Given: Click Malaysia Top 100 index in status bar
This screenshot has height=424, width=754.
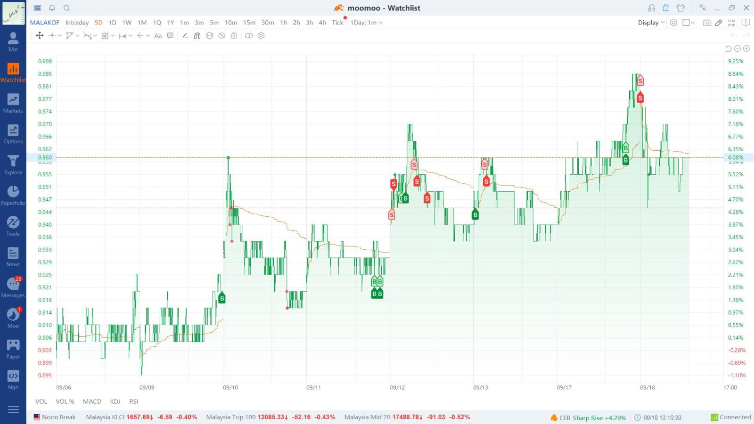Looking at the screenshot, I should [x=270, y=417].
